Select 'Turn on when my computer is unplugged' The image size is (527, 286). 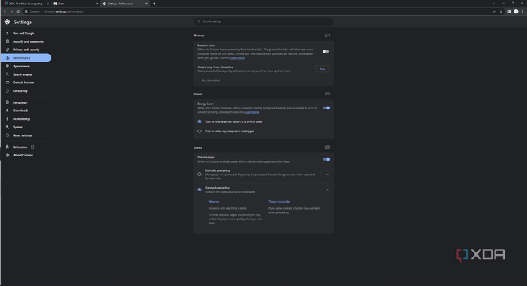200,131
